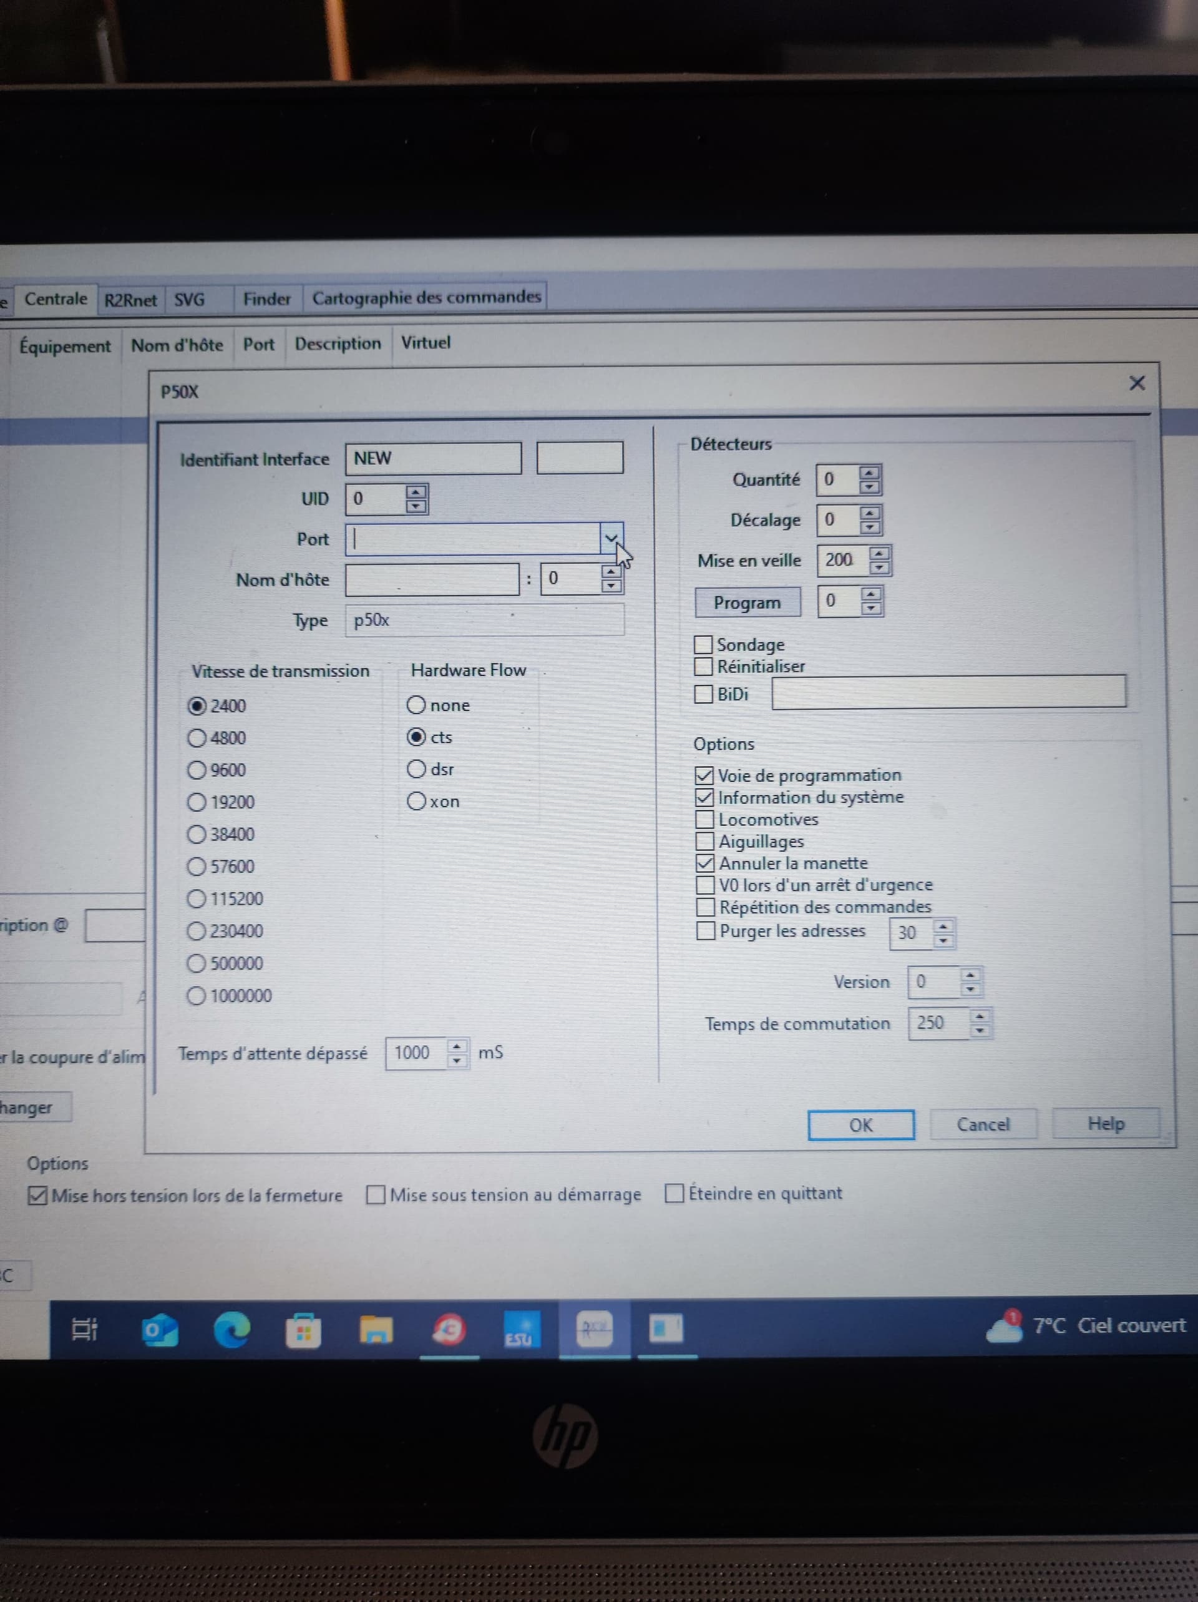Switch to the R2Rnet tab
The width and height of the screenshot is (1198, 1602).
pyautogui.click(x=130, y=300)
